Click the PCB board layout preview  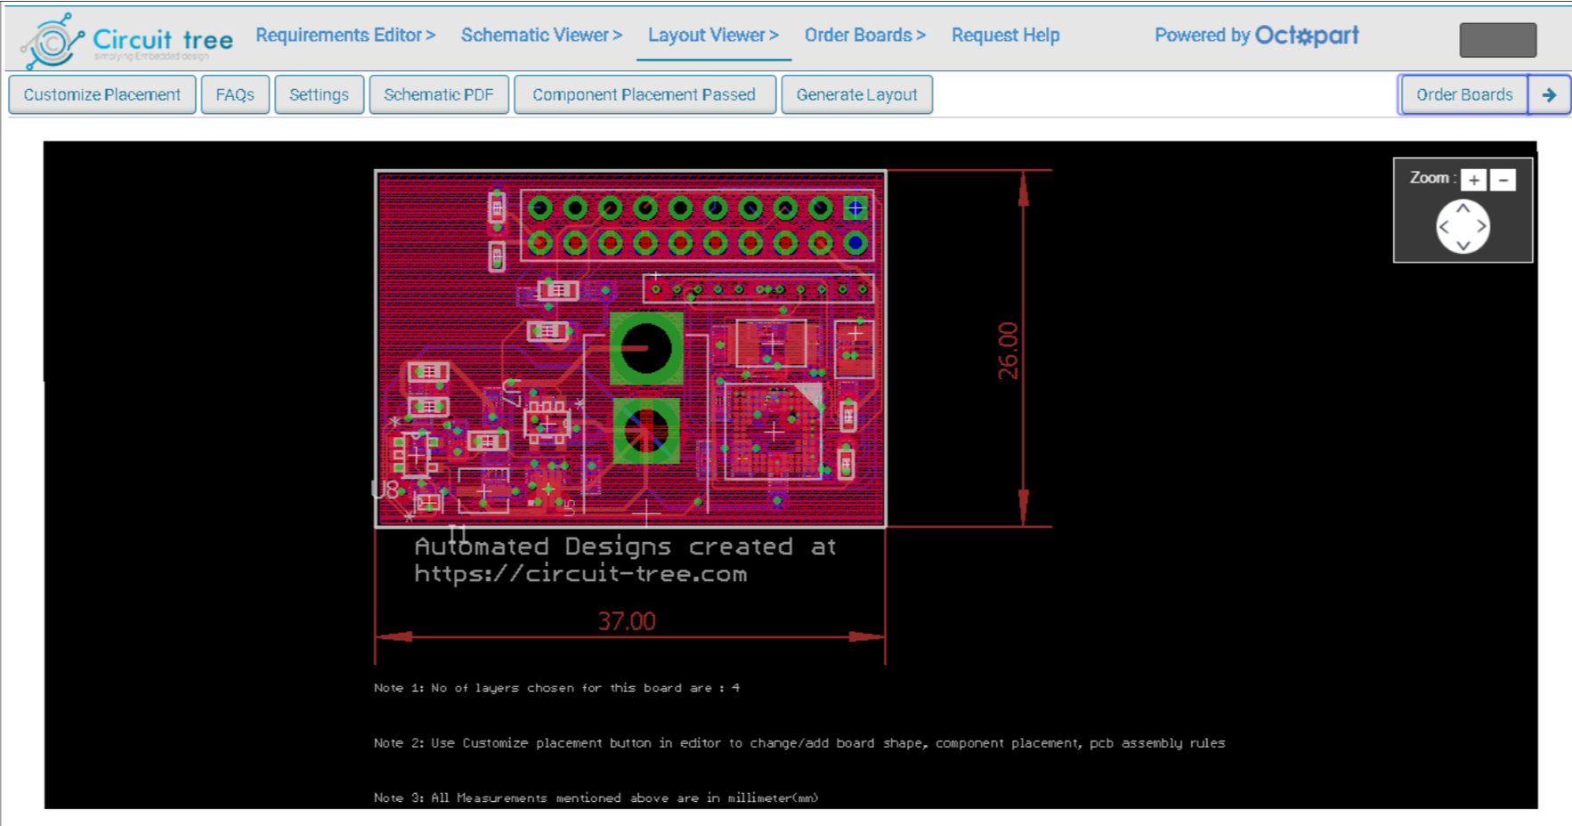[x=630, y=349]
